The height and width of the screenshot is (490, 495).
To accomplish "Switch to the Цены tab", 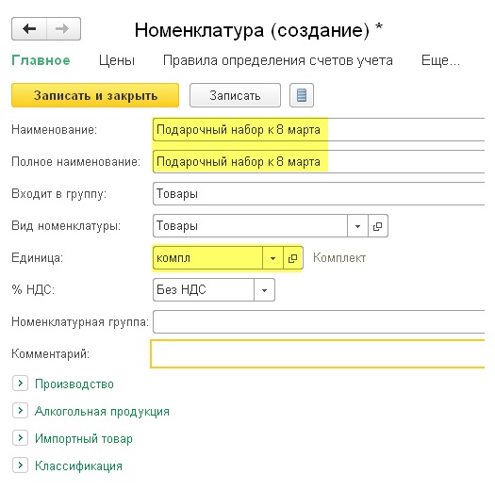I will 117,60.
